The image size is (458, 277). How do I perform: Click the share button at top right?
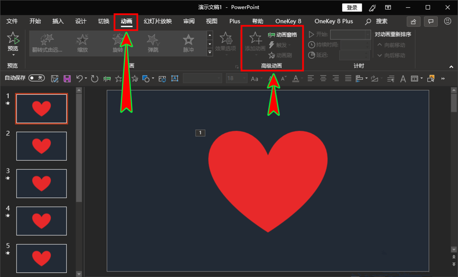point(413,22)
